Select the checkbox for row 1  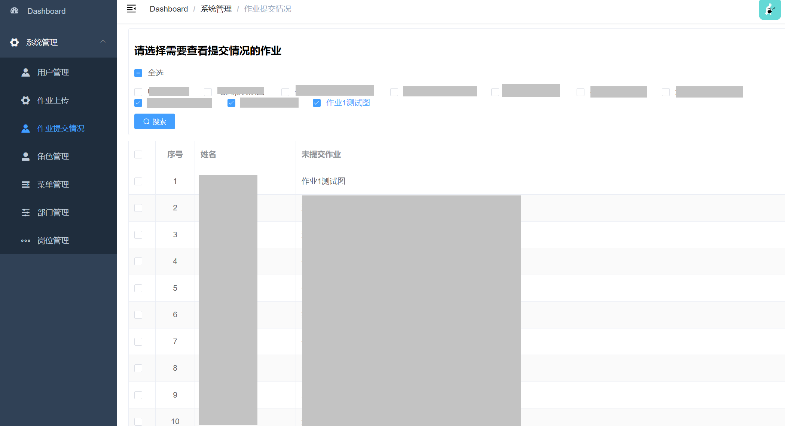138,181
